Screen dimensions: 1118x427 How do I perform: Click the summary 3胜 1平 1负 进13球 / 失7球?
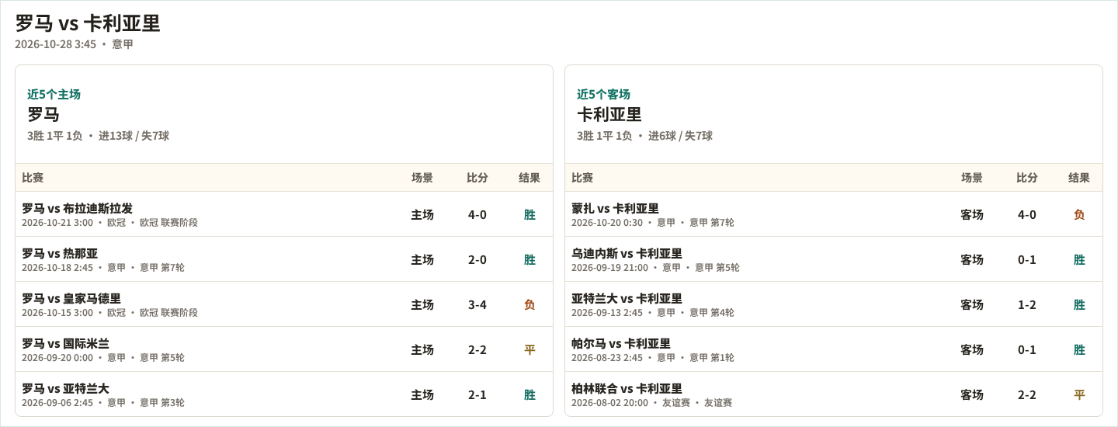[98, 136]
